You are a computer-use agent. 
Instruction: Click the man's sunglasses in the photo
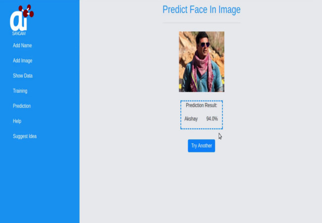[204, 45]
